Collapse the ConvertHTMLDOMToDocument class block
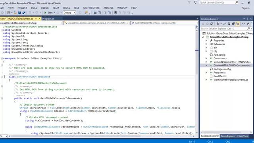This screenshot has height=143, width=254. click(x=2, y=77)
